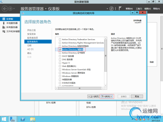Check 传真服务器 role
Screen dimensions: 163x122
click(60, 80)
